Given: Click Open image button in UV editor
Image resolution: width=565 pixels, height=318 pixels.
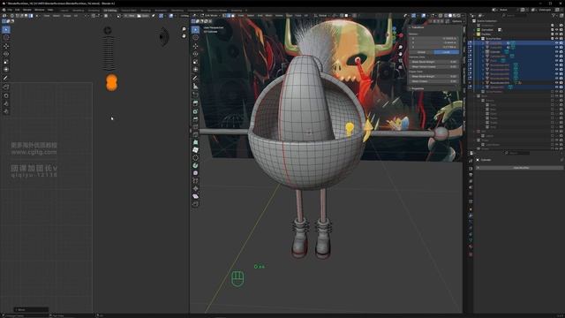Looking at the screenshot, I should click(x=143, y=16).
